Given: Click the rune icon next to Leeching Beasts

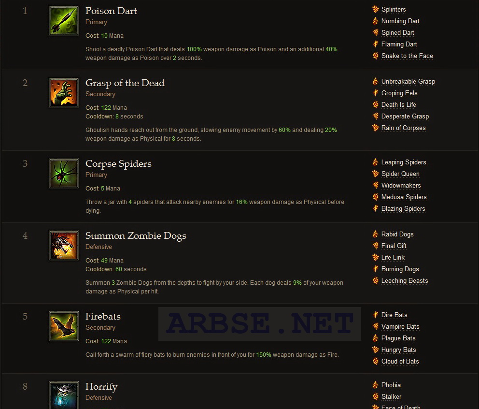Looking at the screenshot, I should [376, 281].
